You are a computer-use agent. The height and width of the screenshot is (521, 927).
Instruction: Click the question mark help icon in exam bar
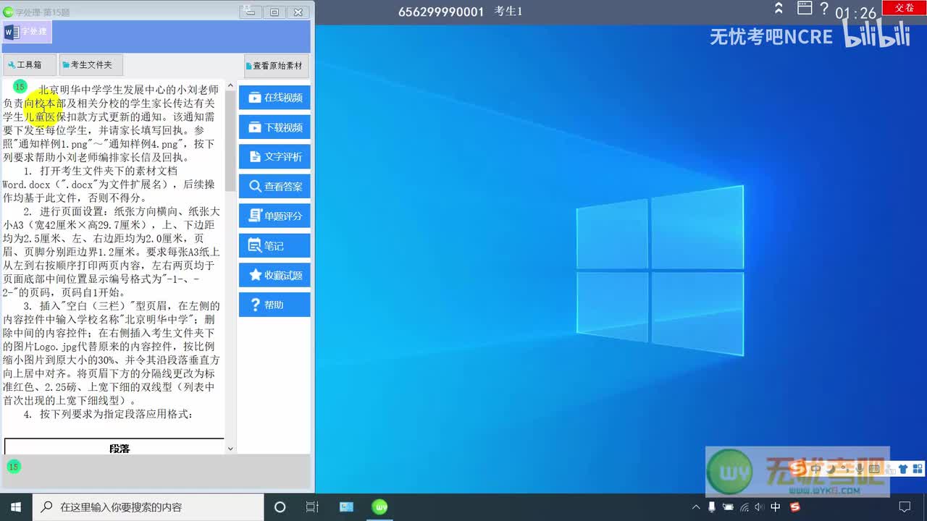[x=824, y=9]
